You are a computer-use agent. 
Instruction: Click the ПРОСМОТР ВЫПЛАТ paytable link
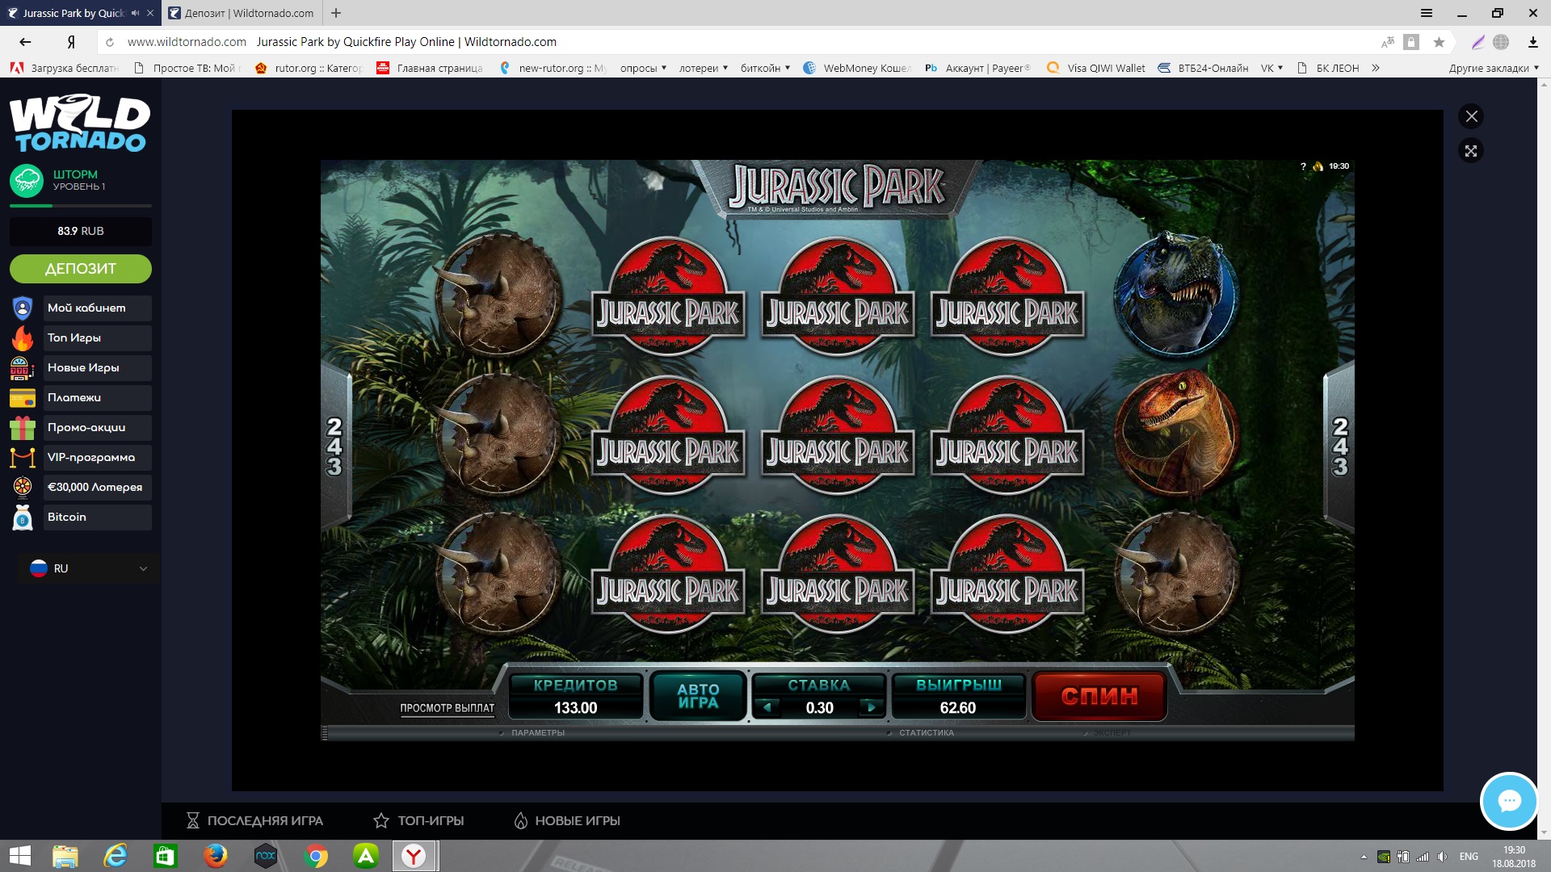(x=447, y=708)
